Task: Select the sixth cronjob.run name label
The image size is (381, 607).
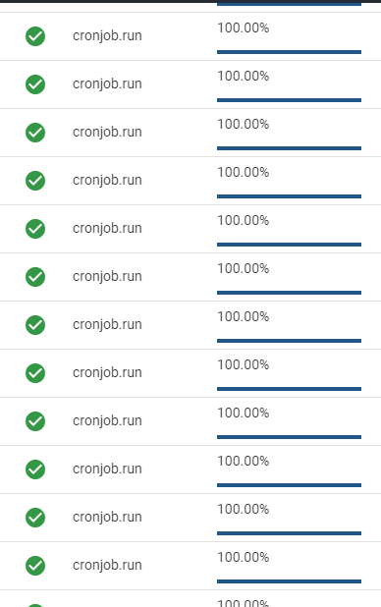Action: tap(107, 276)
